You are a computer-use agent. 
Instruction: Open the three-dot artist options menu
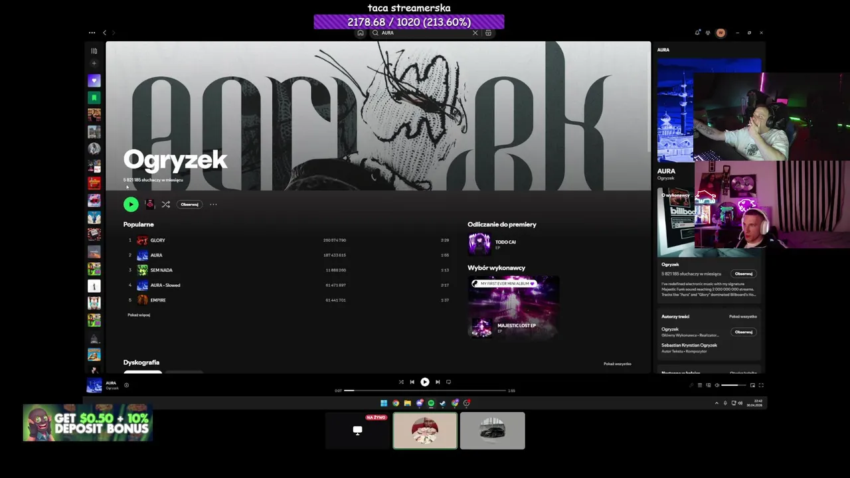pyautogui.click(x=213, y=204)
